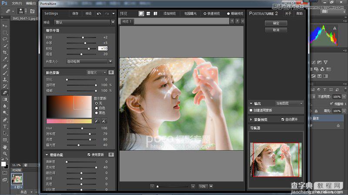Screen dimensions: 348x195
Task: Collapse the 输出 output section
Action: pyautogui.click(x=251, y=103)
